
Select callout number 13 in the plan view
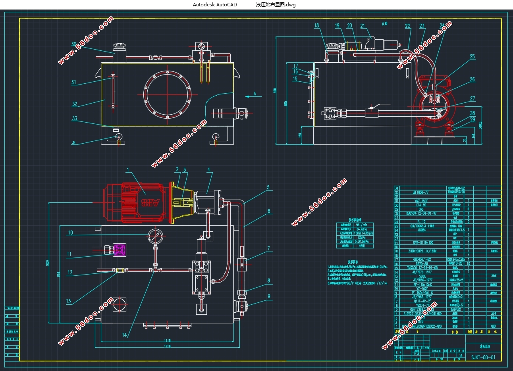pos(68,302)
